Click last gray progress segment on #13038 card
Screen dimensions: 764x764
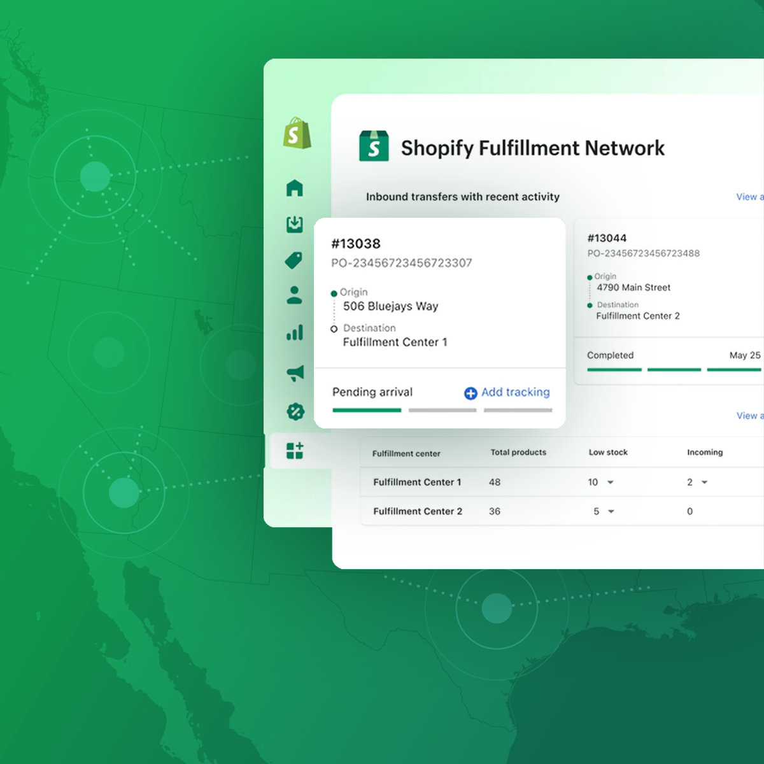click(x=518, y=411)
